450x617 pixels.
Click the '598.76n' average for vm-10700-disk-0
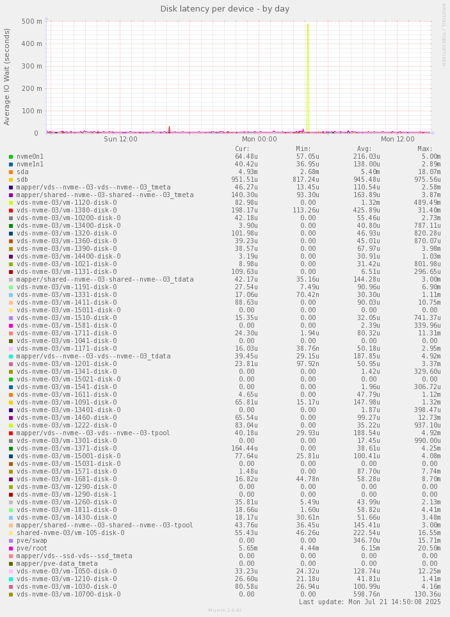pos(367,595)
